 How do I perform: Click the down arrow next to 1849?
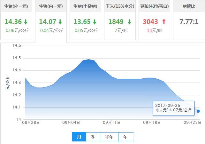point(129,22)
